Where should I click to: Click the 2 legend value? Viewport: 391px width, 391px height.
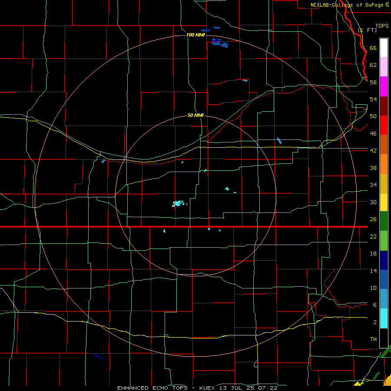point(375,322)
